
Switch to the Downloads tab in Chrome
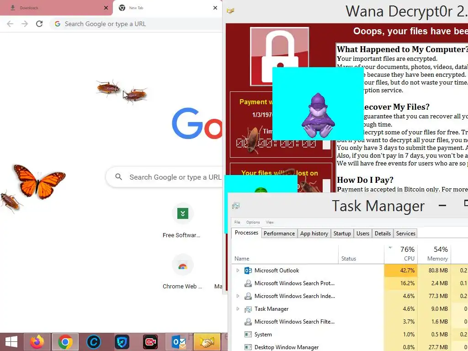[56, 8]
